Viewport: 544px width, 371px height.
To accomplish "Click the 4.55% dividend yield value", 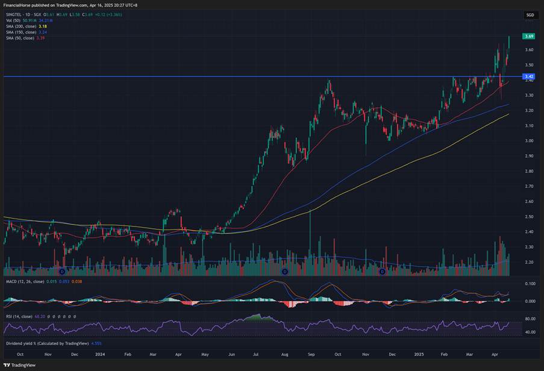I will coord(96,343).
